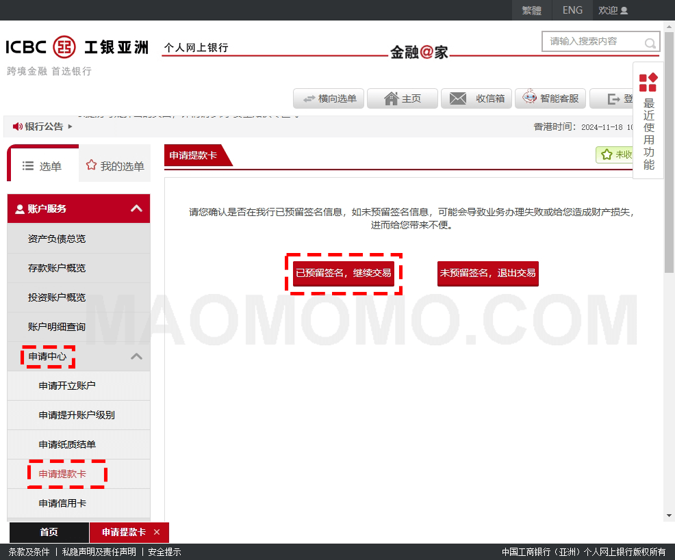This screenshot has width=675, height=560.
Task: Collapse the 申请中心 submenu
Action: coord(136,356)
